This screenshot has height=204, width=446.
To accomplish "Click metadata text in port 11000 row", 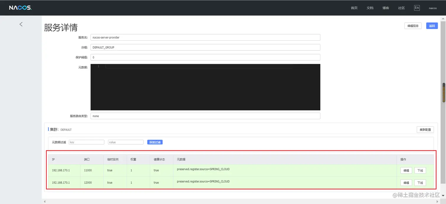I will (203, 169).
